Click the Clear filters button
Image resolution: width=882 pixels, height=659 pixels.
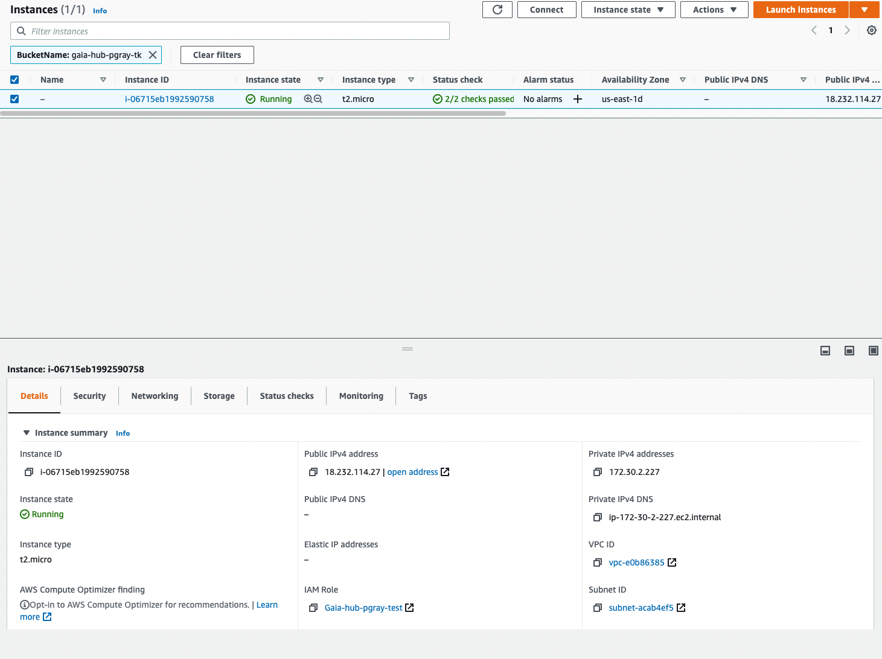(x=217, y=55)
